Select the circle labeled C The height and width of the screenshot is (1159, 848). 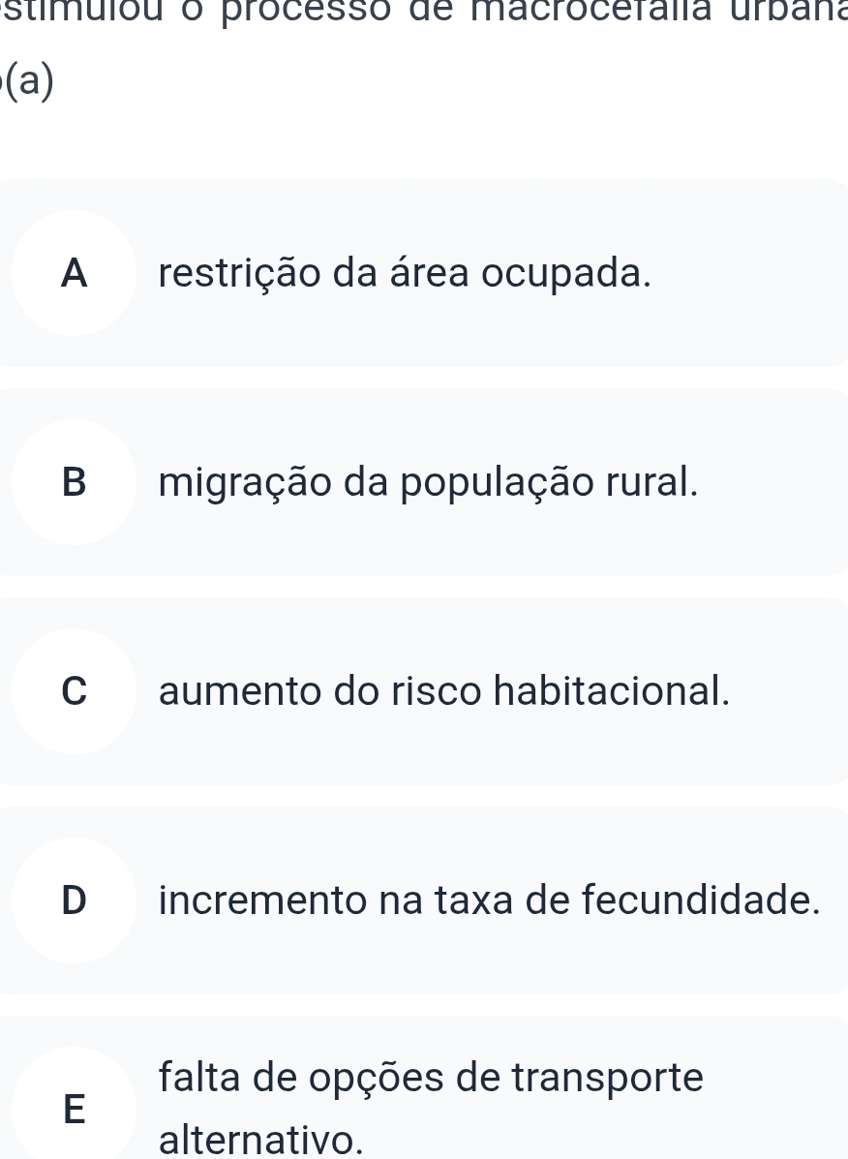click(74, 691)
